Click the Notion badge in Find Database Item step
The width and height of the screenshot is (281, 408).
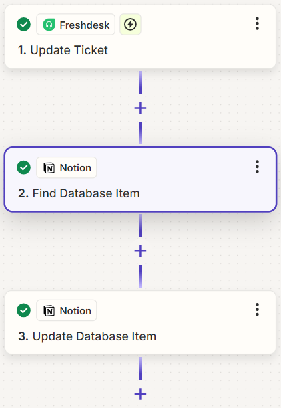(x=67, y=168)
